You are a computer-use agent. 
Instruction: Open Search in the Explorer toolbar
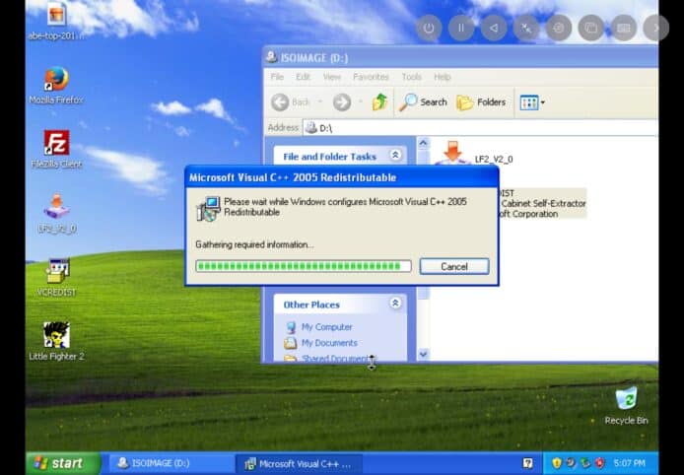pyautogui.click(x=424, y=102)
